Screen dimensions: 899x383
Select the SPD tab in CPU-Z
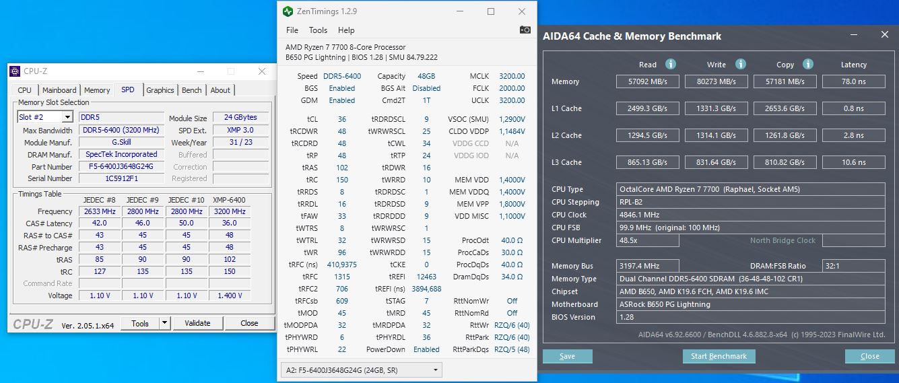pyautogui.click(x=128, y=90)
